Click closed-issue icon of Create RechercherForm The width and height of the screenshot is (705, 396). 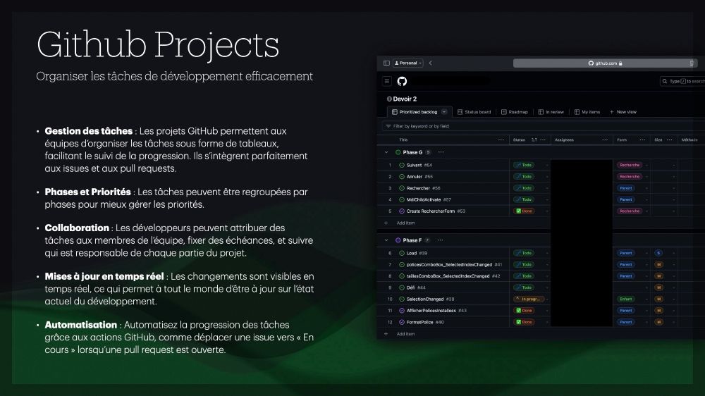point(402,211)
